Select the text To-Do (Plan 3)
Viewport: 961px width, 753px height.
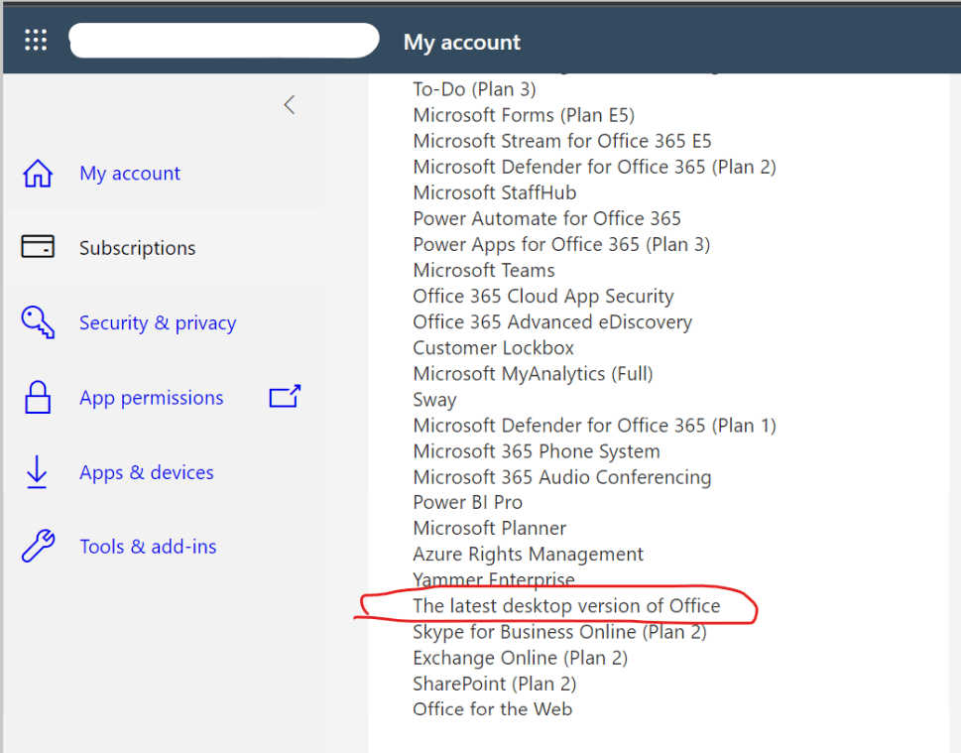(474, 89)
